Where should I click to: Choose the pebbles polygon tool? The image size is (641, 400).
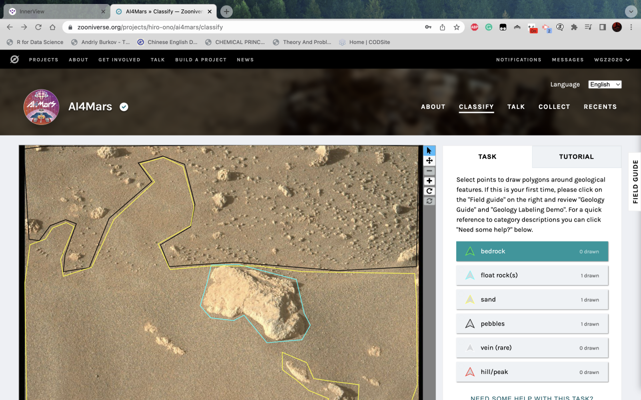click(532, 323)
